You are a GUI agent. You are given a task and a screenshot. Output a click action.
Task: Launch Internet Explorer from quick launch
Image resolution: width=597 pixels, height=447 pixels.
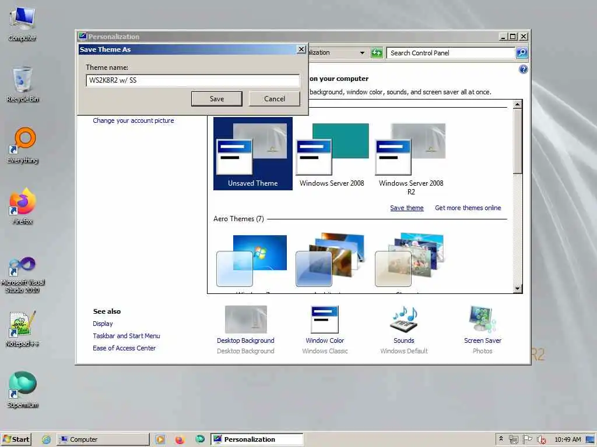47,440
